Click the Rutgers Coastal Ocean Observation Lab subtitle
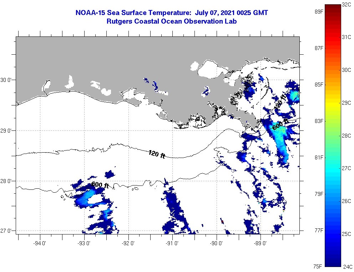The image size is (354, 272). (x=172, y=21)
